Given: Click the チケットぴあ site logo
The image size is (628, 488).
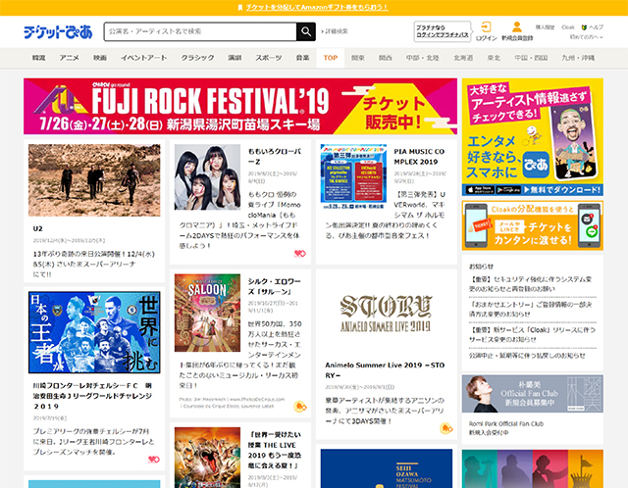Looking at the screenshot, I should [x=58, y=32].
